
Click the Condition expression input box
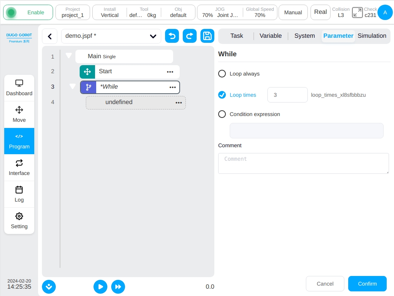[x=307, y=131]
